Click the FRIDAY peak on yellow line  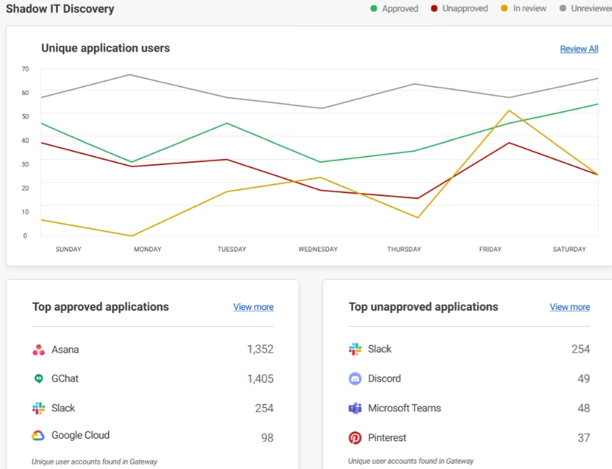tap(509, 111)
